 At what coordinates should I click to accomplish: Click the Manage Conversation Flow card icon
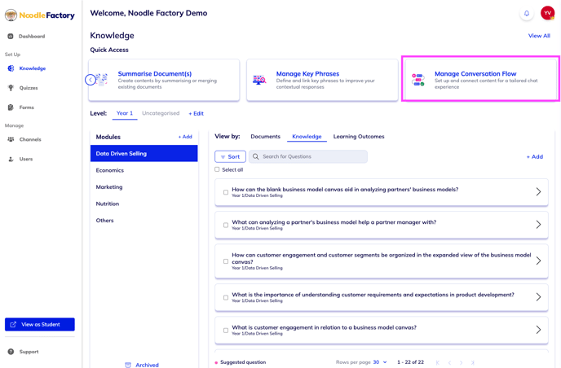(x=417, y=80)
